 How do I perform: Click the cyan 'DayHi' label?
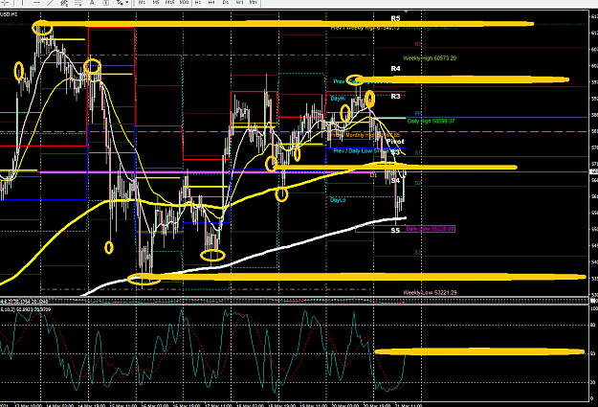coord(338,99)
